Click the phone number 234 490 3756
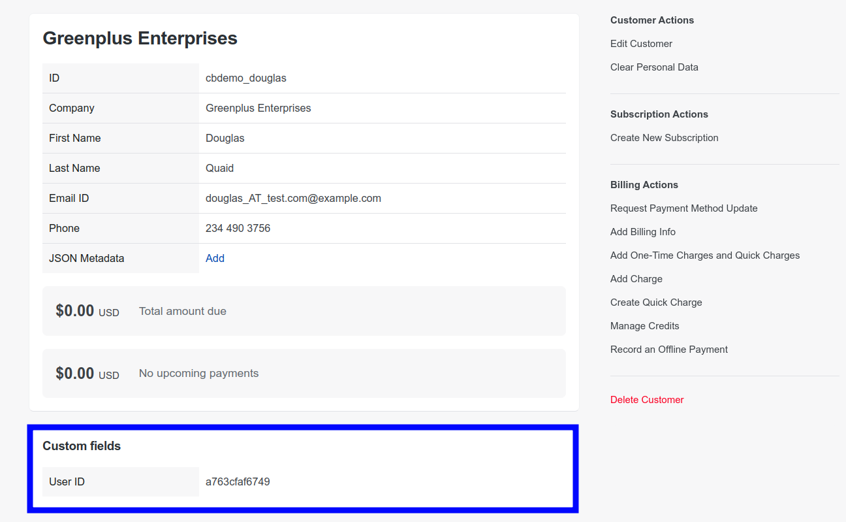846x522 pixels. (x=238, y=229)
